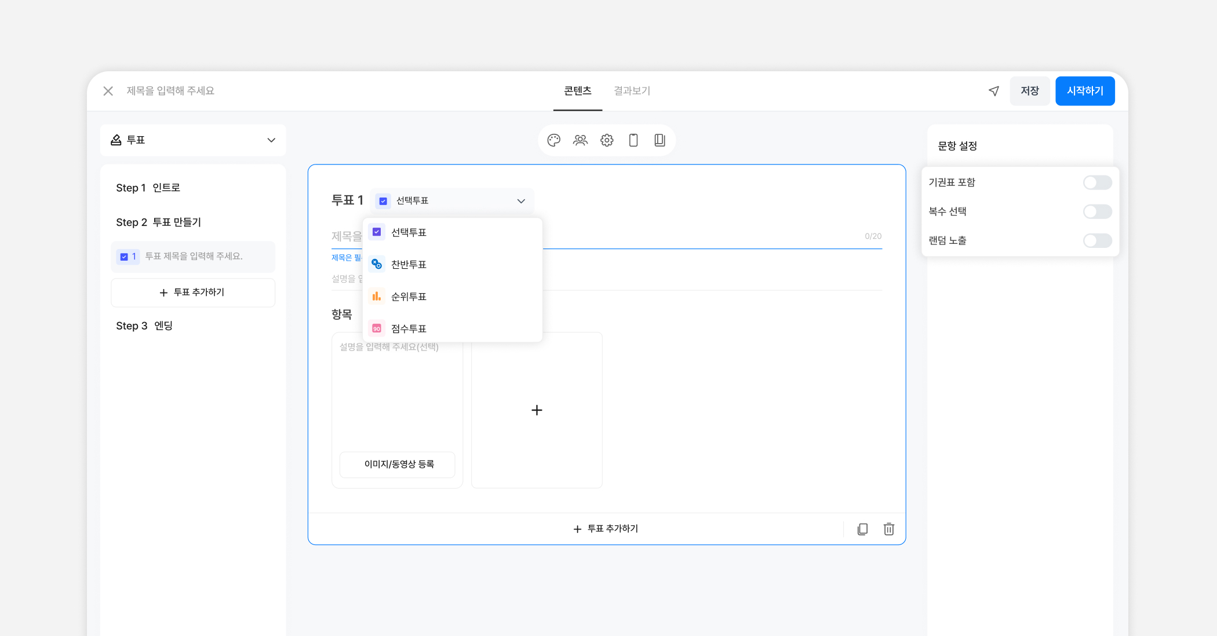Toggle the 기권표 포함 switch
Viewport: 1217px width, 636px height.
pos(1097,182)
